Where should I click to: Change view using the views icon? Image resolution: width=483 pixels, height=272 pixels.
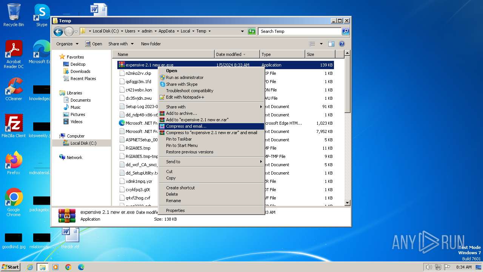(x=312, y=44)
